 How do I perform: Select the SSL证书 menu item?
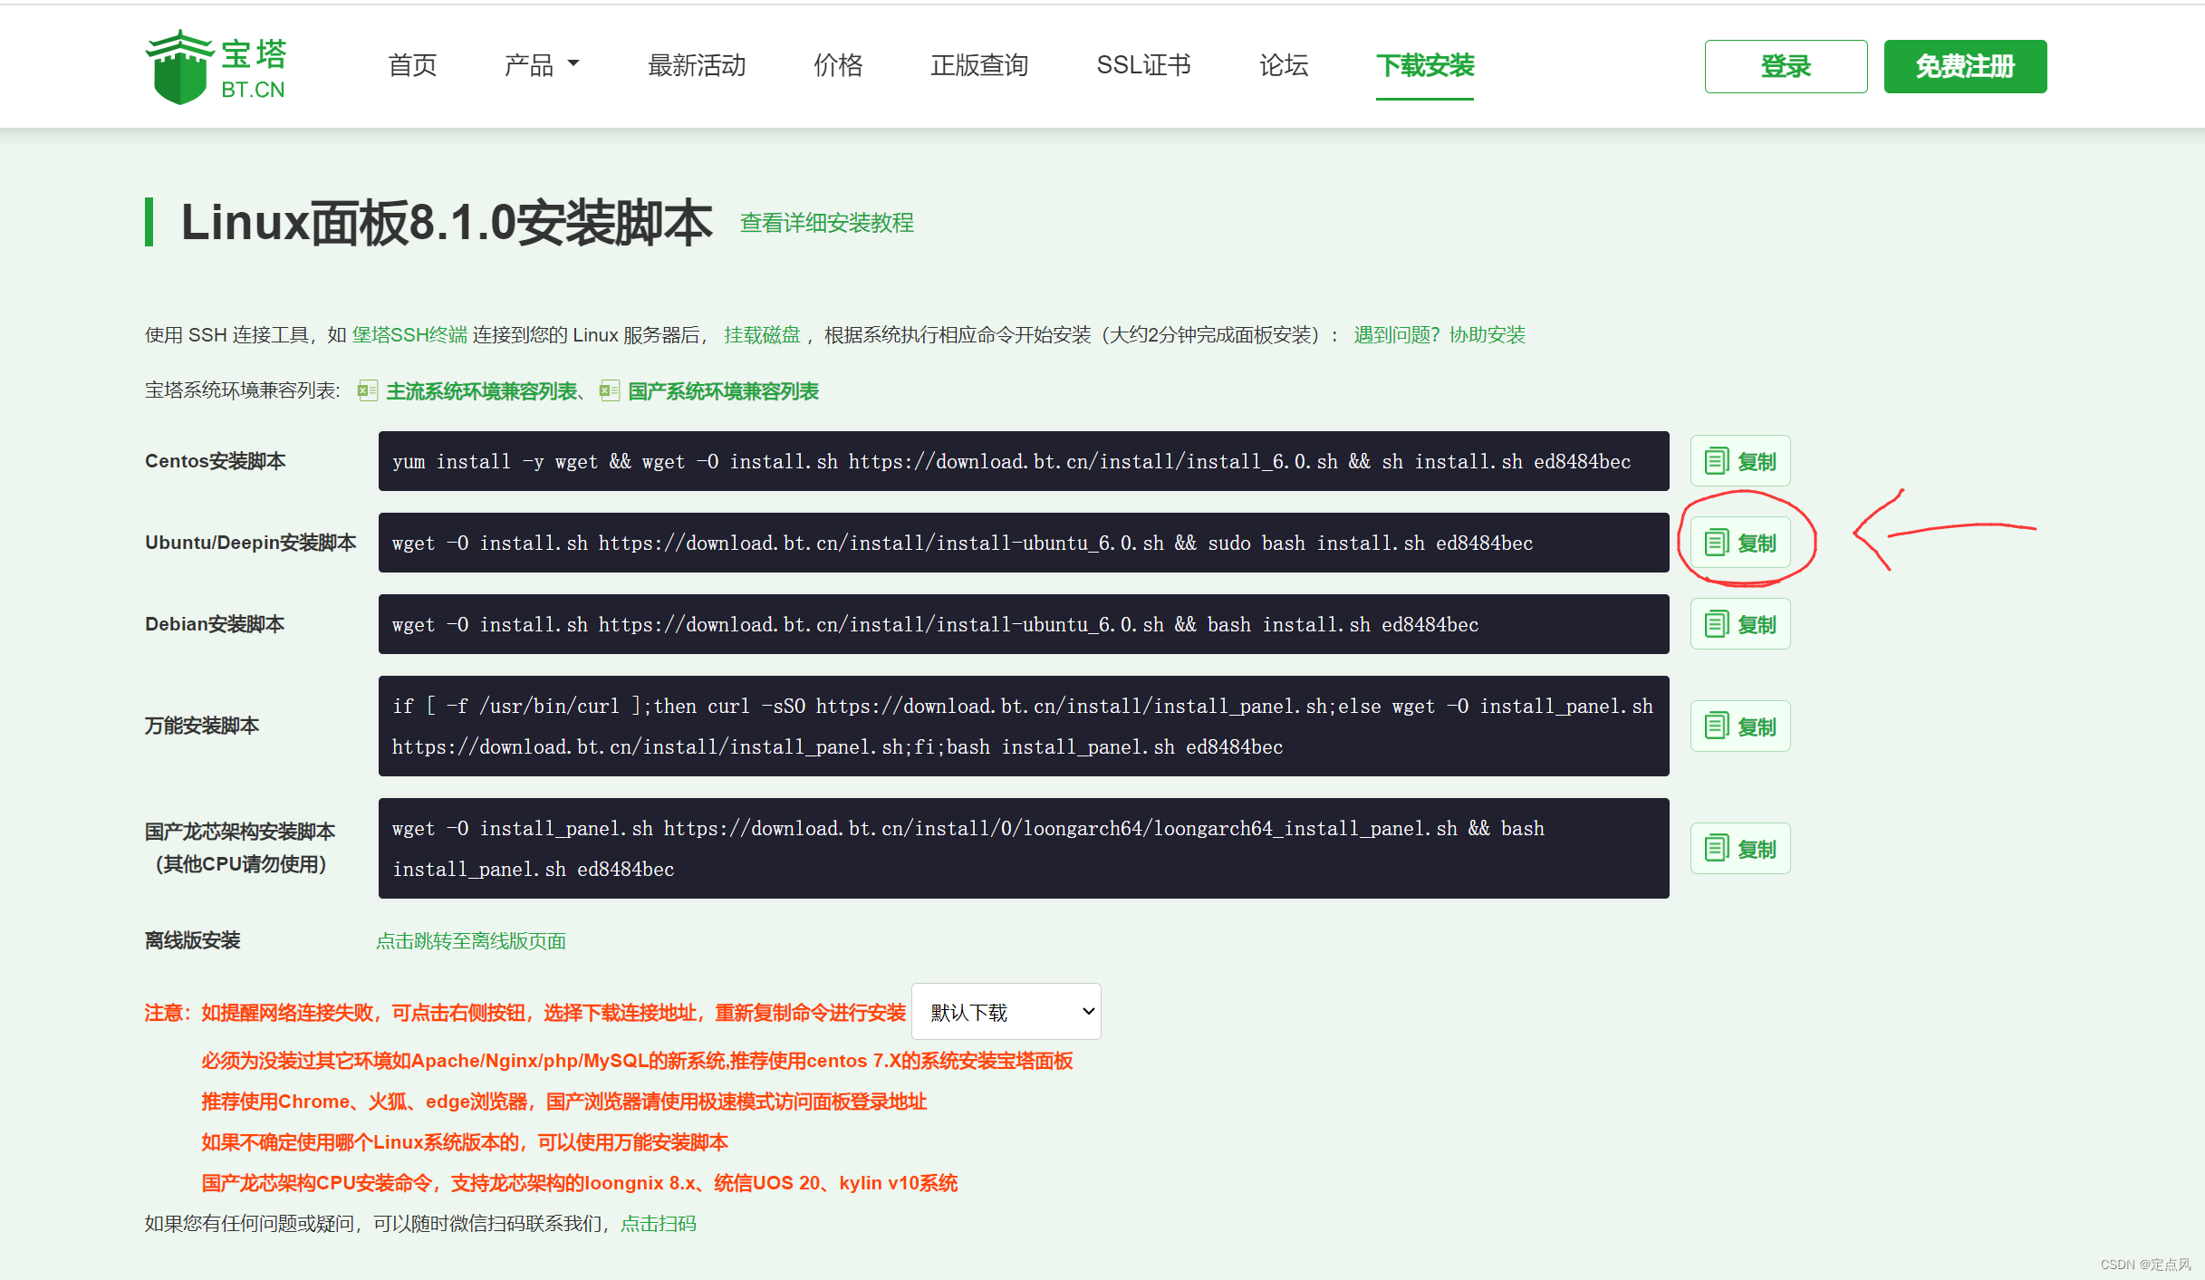[1143, 65]
